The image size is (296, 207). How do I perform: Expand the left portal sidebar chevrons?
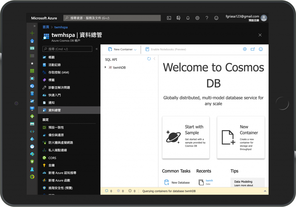click(34, 26)
